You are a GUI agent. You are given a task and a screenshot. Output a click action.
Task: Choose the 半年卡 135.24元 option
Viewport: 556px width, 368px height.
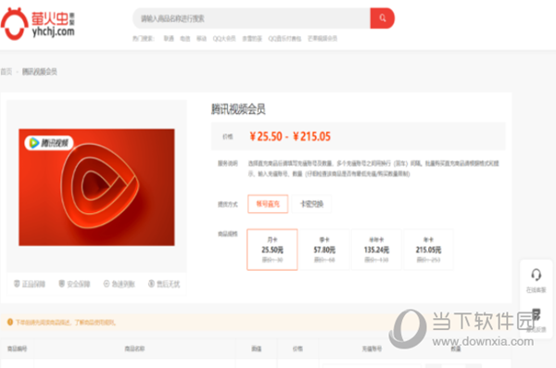pyautogui.click(x=376, y=249)
